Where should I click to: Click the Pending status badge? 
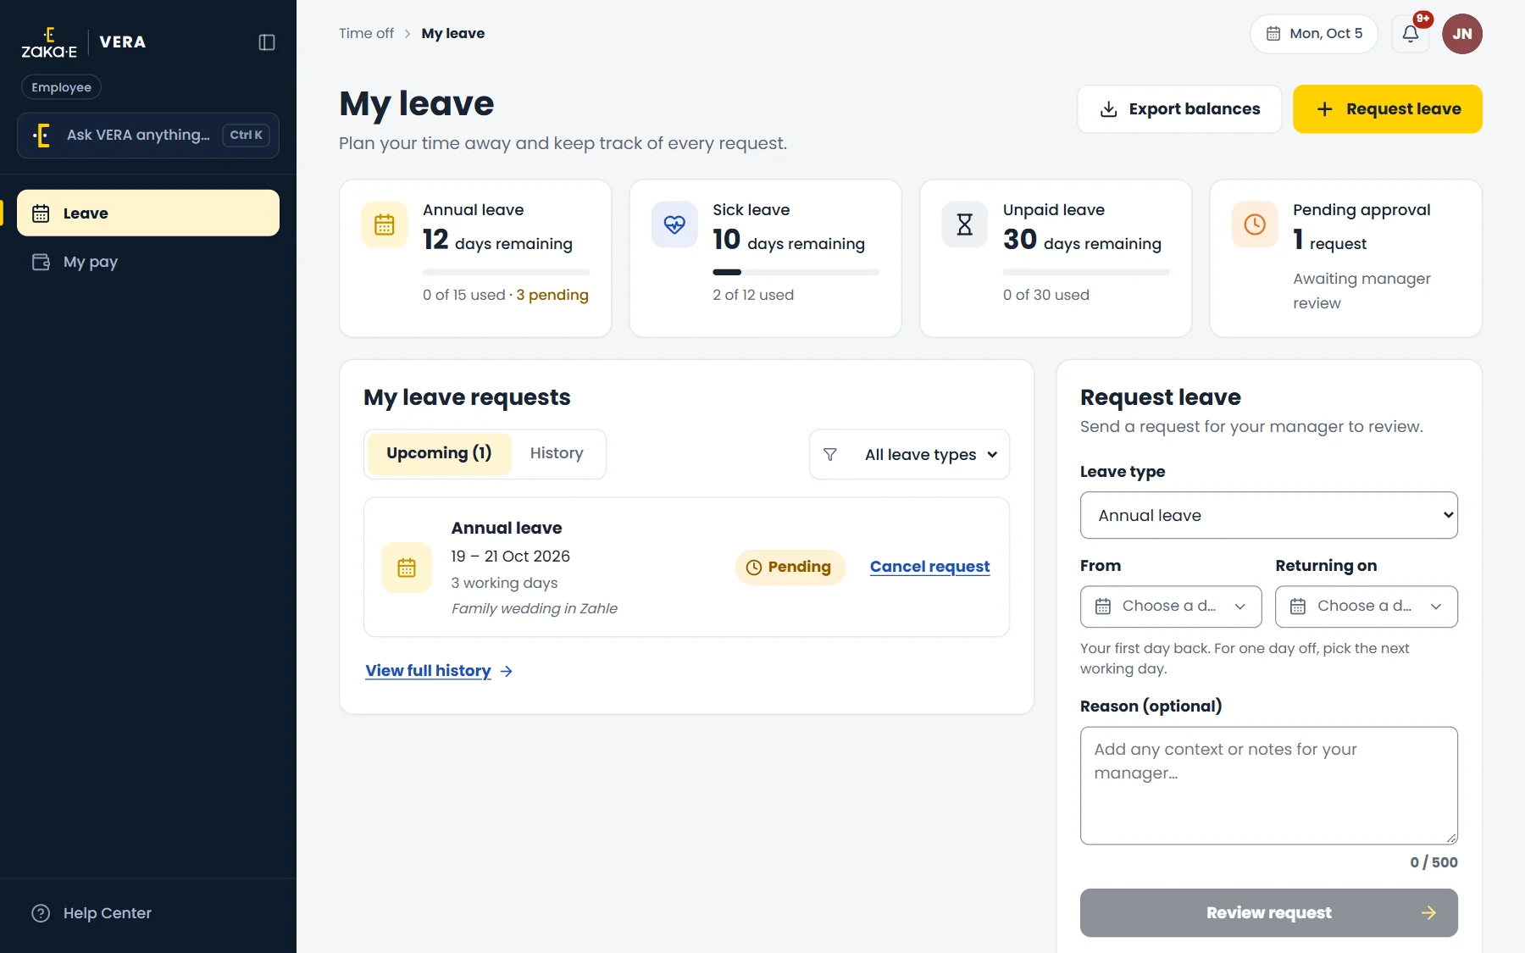790,568
